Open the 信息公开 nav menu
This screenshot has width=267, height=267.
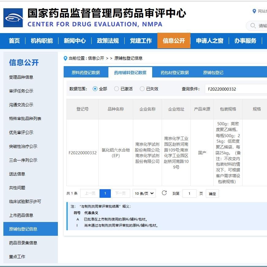point(174,41)
